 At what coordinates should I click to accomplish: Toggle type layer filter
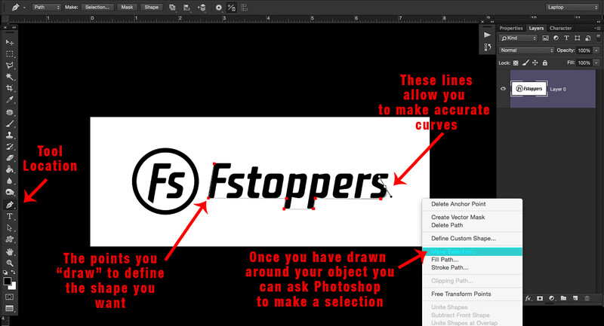click(x=566, y=38)
